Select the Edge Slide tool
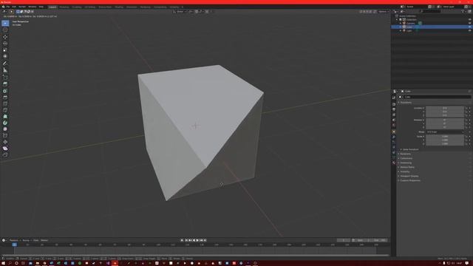473x266 pixels. 5,135
